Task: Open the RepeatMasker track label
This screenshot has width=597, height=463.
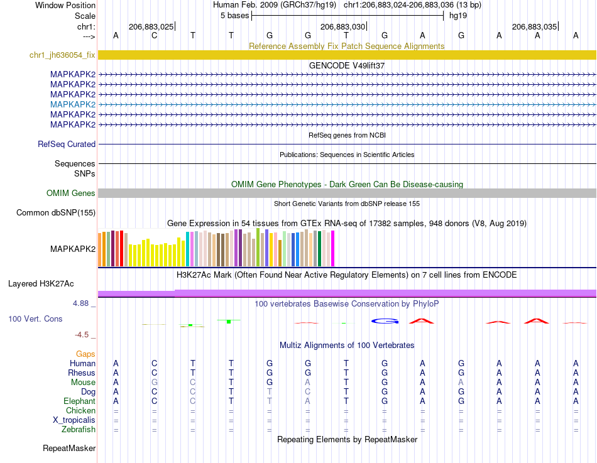Action: point(69,449)
